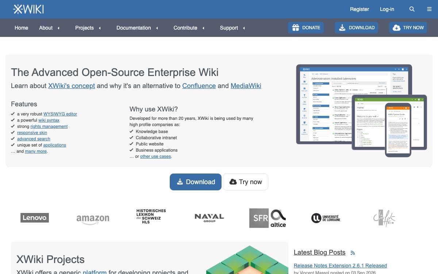Click the Amazon logo
This screenshot has width=438, height=274.
[93, 219]
